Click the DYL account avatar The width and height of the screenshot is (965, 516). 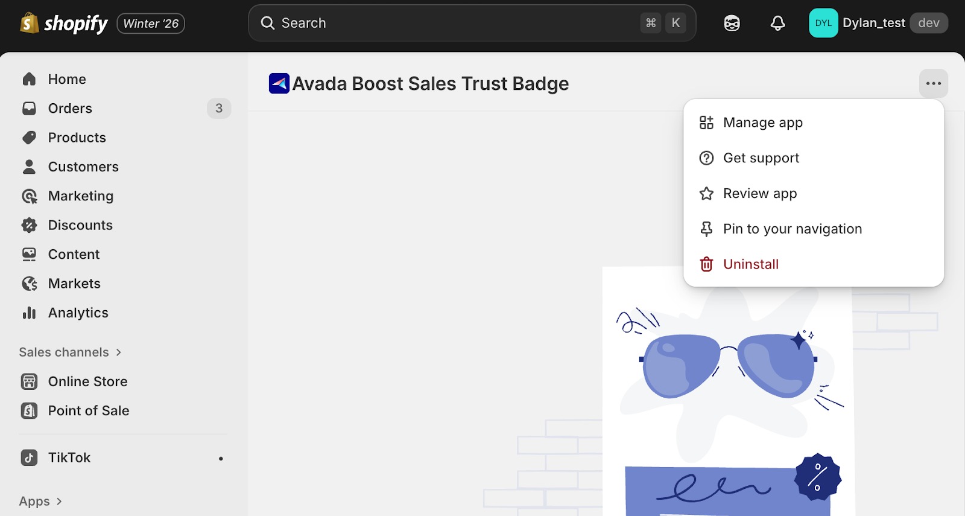click(823, 23)
